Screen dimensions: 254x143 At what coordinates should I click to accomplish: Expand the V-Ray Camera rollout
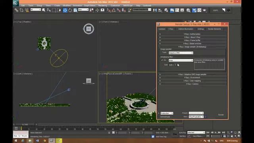point(192,84)
